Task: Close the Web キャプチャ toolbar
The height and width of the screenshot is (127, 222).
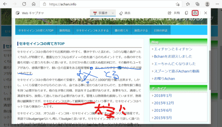Action: [x=206, y=13]
